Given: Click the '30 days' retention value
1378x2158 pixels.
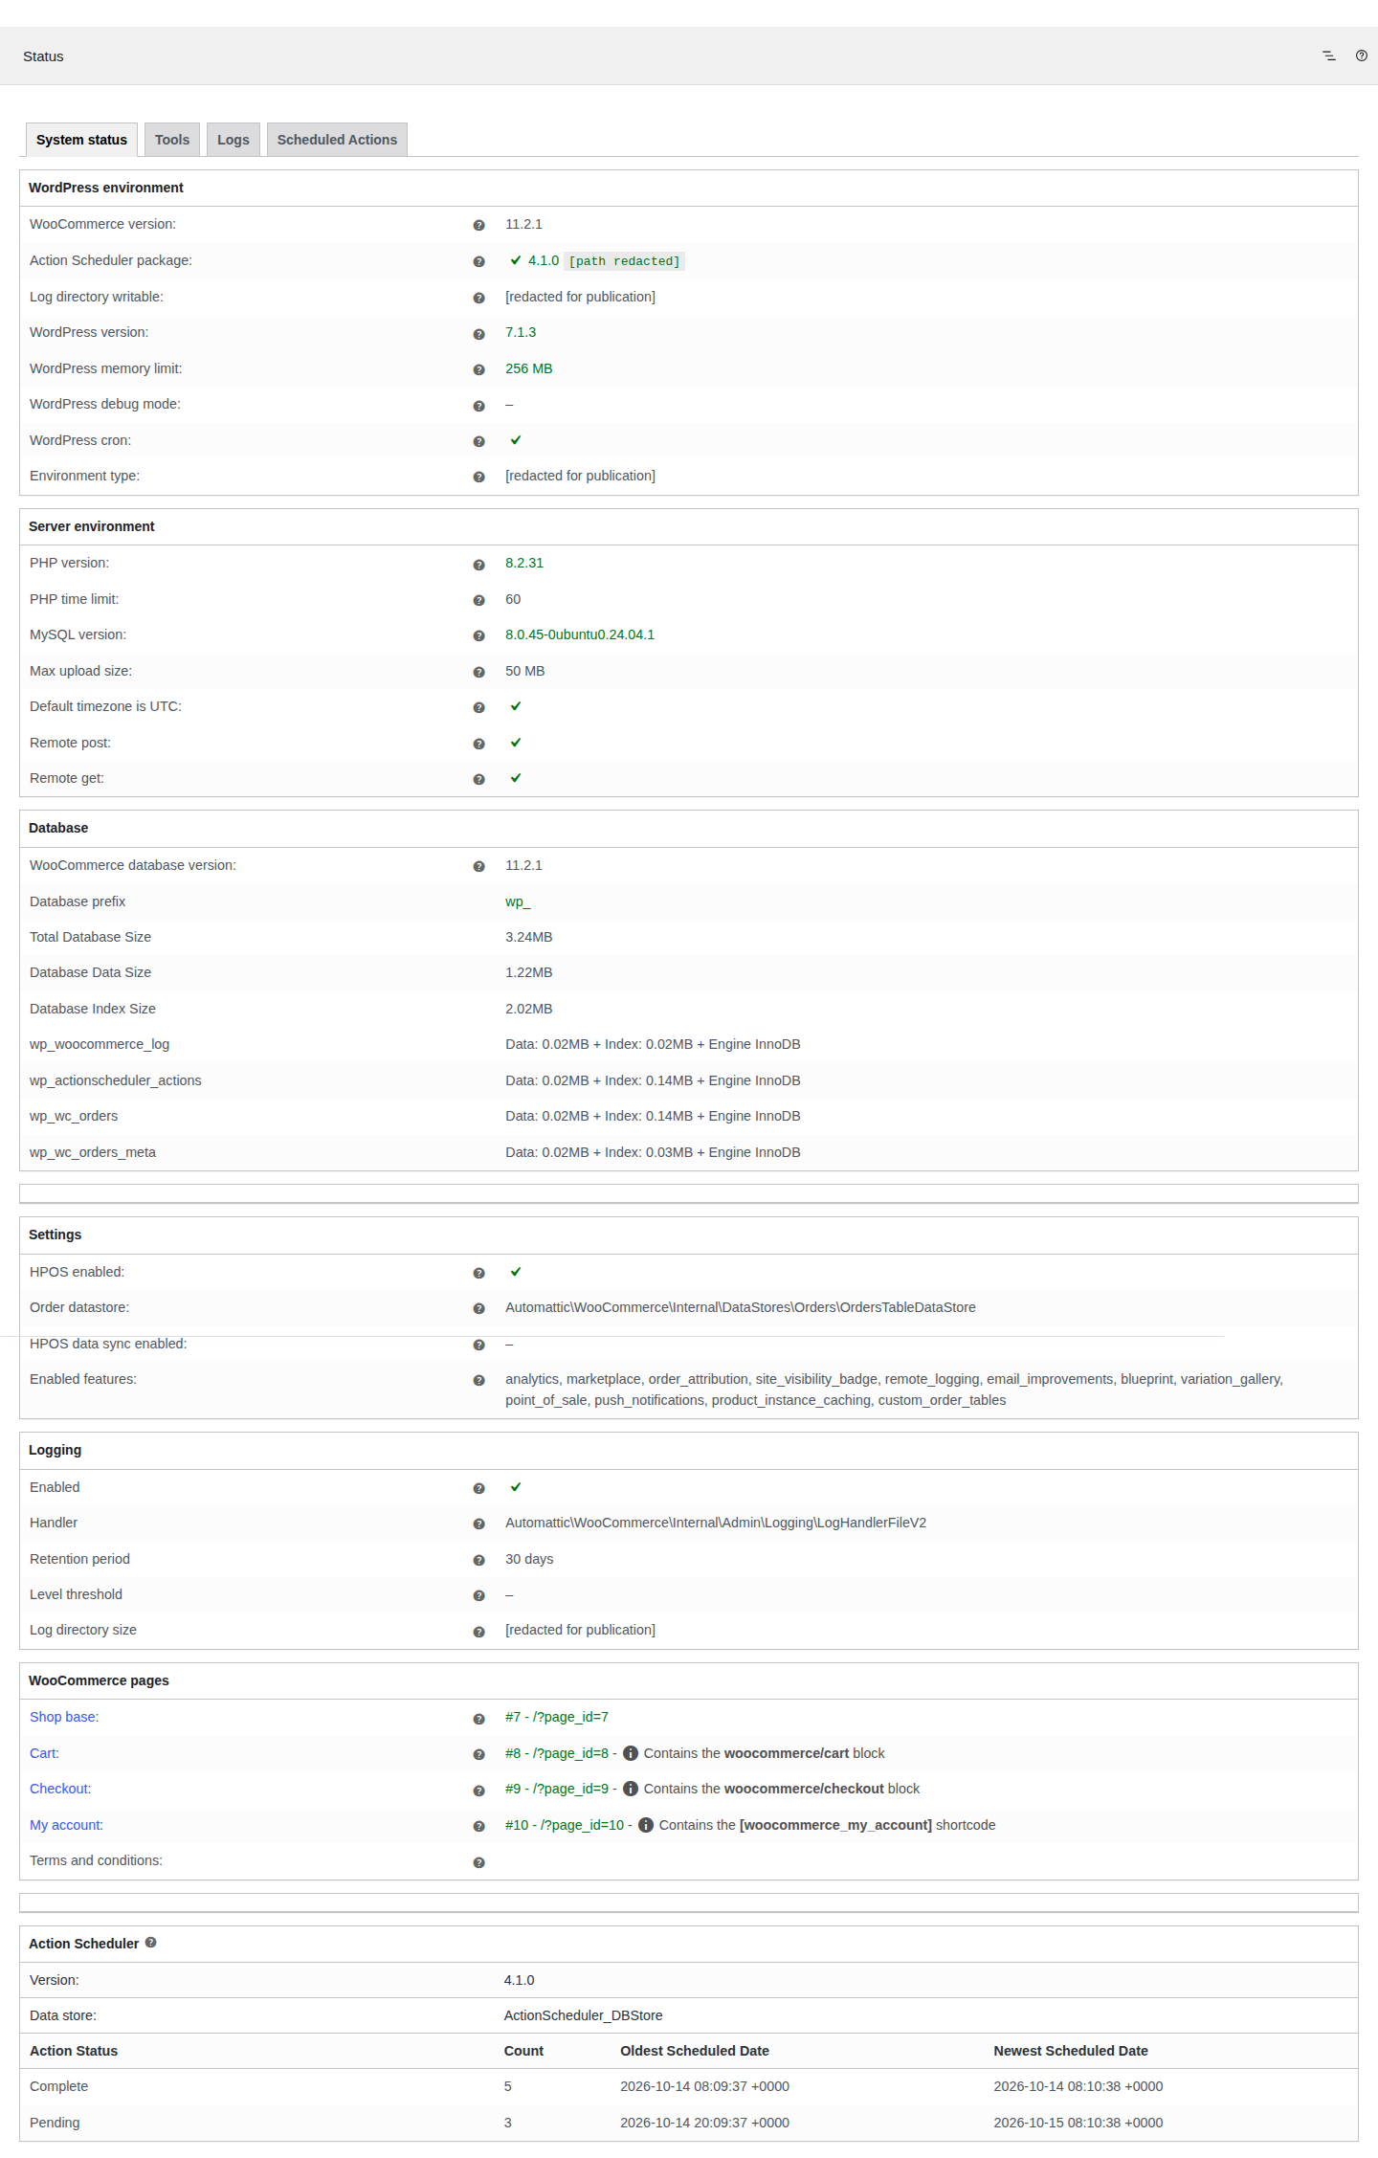Looking at the screenshot, I should pyautogui.click(x=529, y=1559).
